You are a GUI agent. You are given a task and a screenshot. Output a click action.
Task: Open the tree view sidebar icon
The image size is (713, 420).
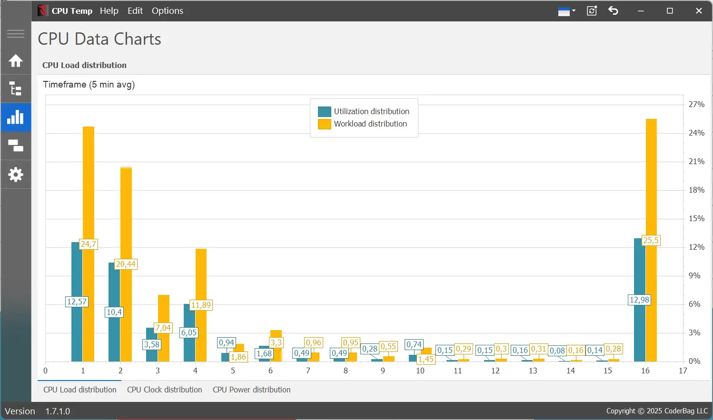point(16,89)
